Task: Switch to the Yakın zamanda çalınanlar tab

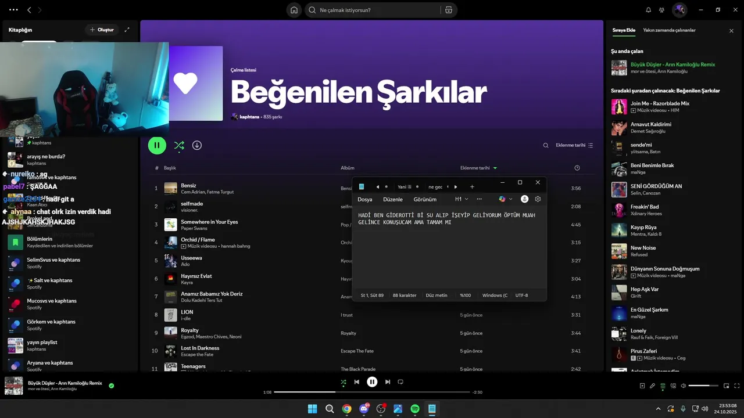Action: 669,30
